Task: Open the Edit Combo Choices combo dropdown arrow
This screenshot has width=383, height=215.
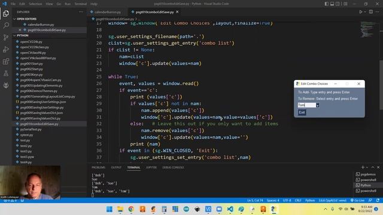Action: pos(317,105)
